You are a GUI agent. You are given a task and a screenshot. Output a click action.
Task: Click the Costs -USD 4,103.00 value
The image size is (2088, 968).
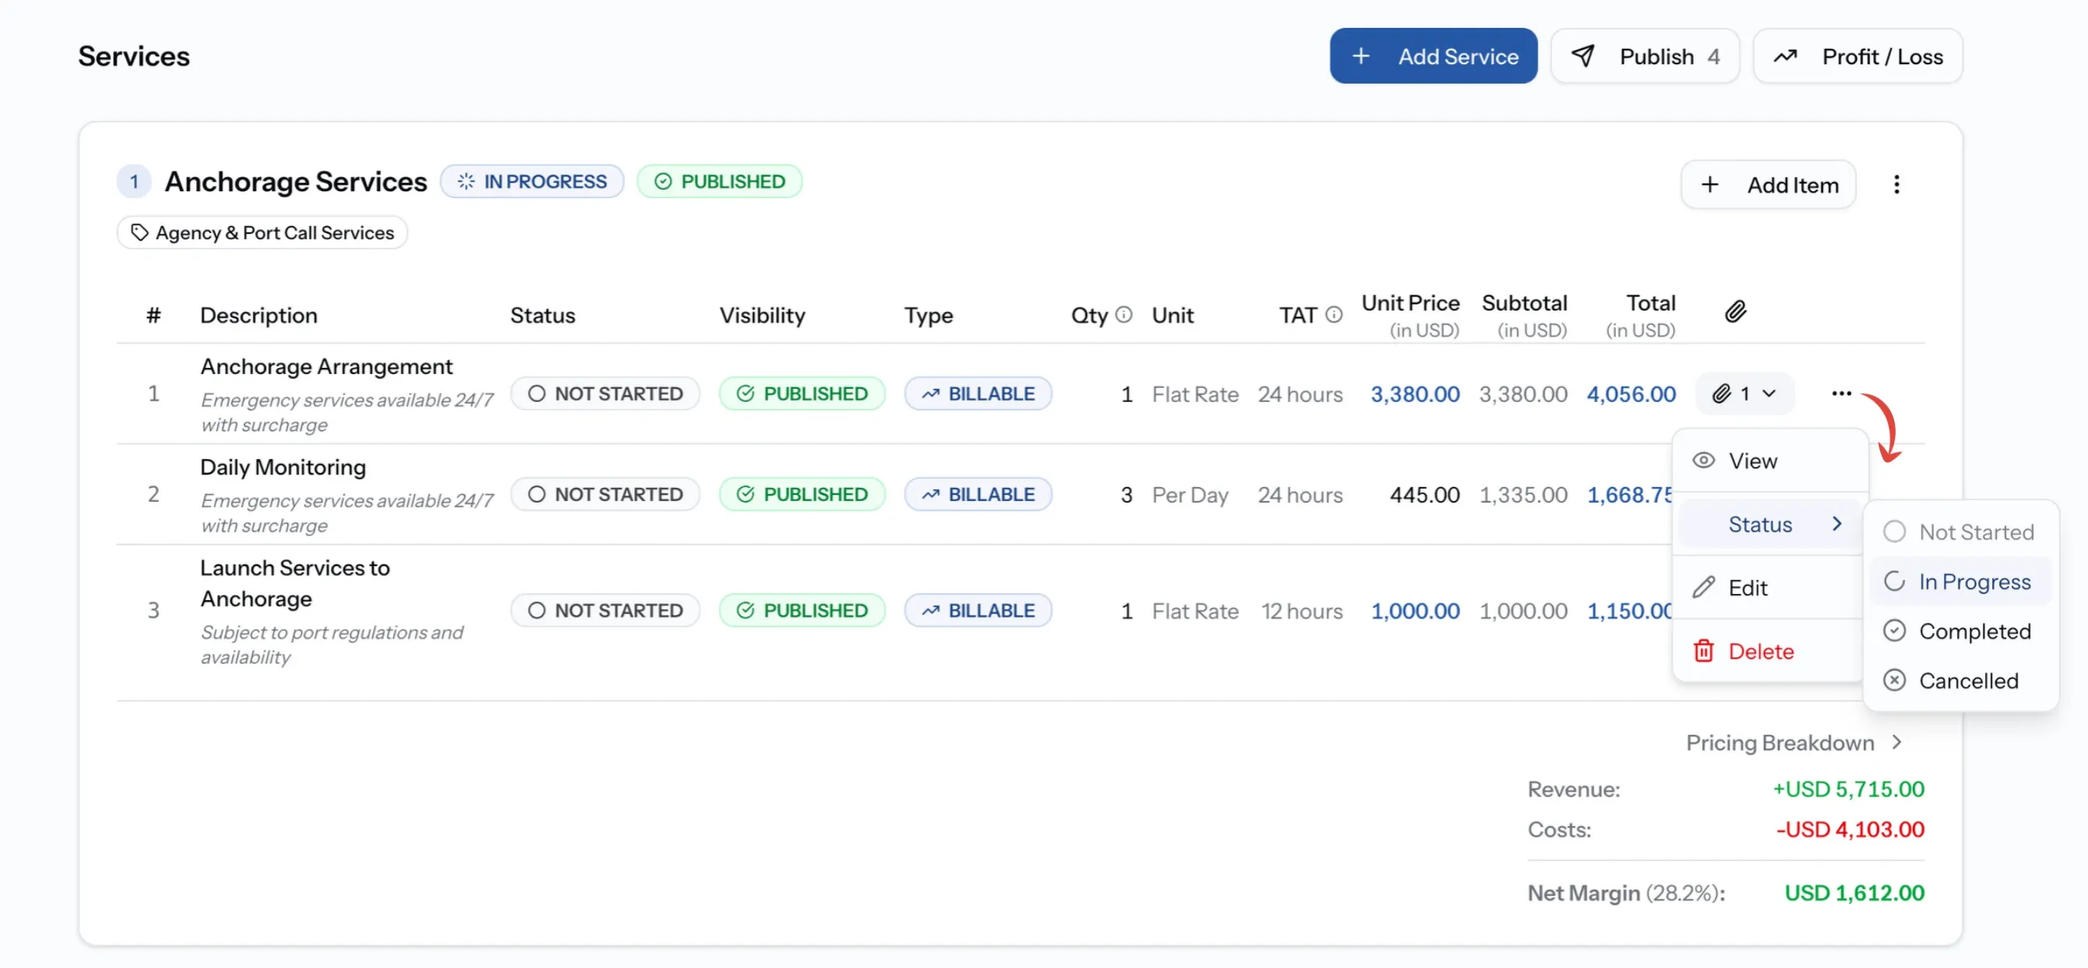(1850, 829)
